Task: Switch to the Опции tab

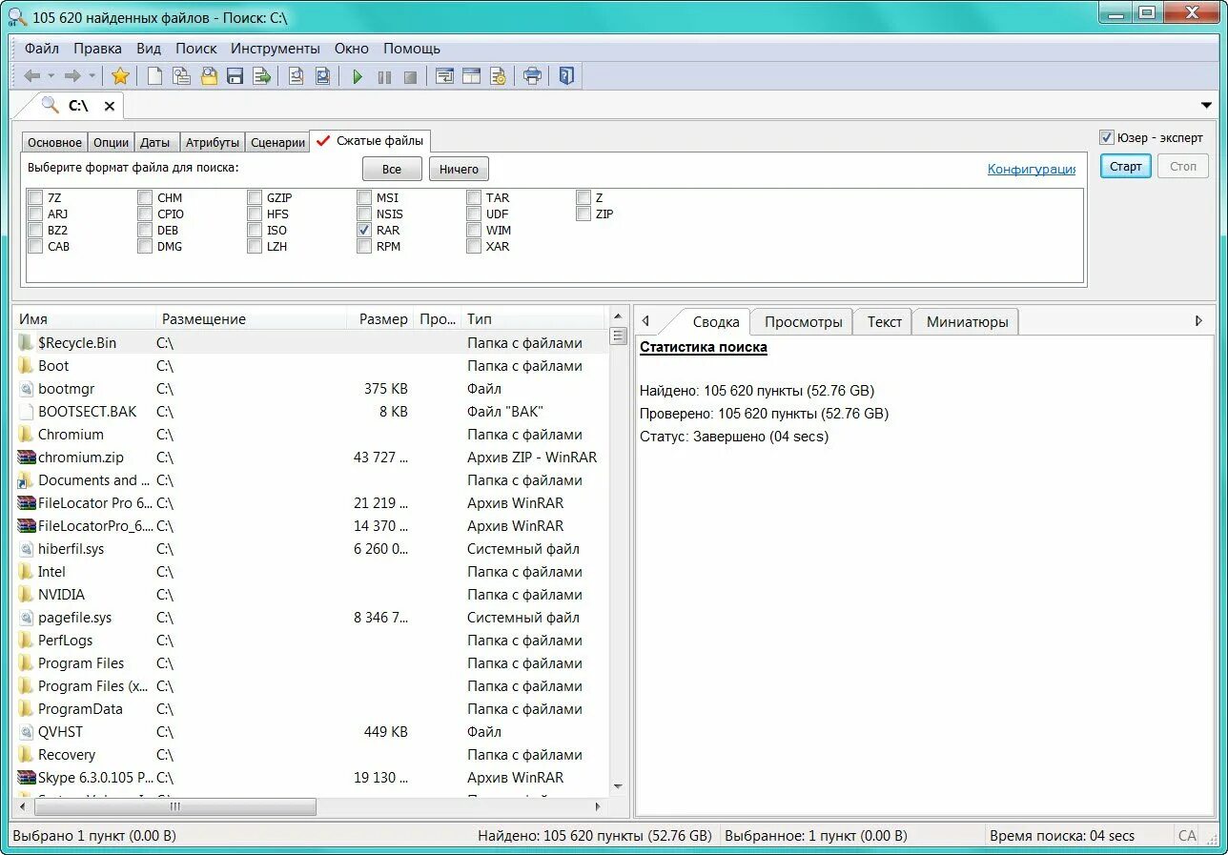Action: click(x=111, y=142)
